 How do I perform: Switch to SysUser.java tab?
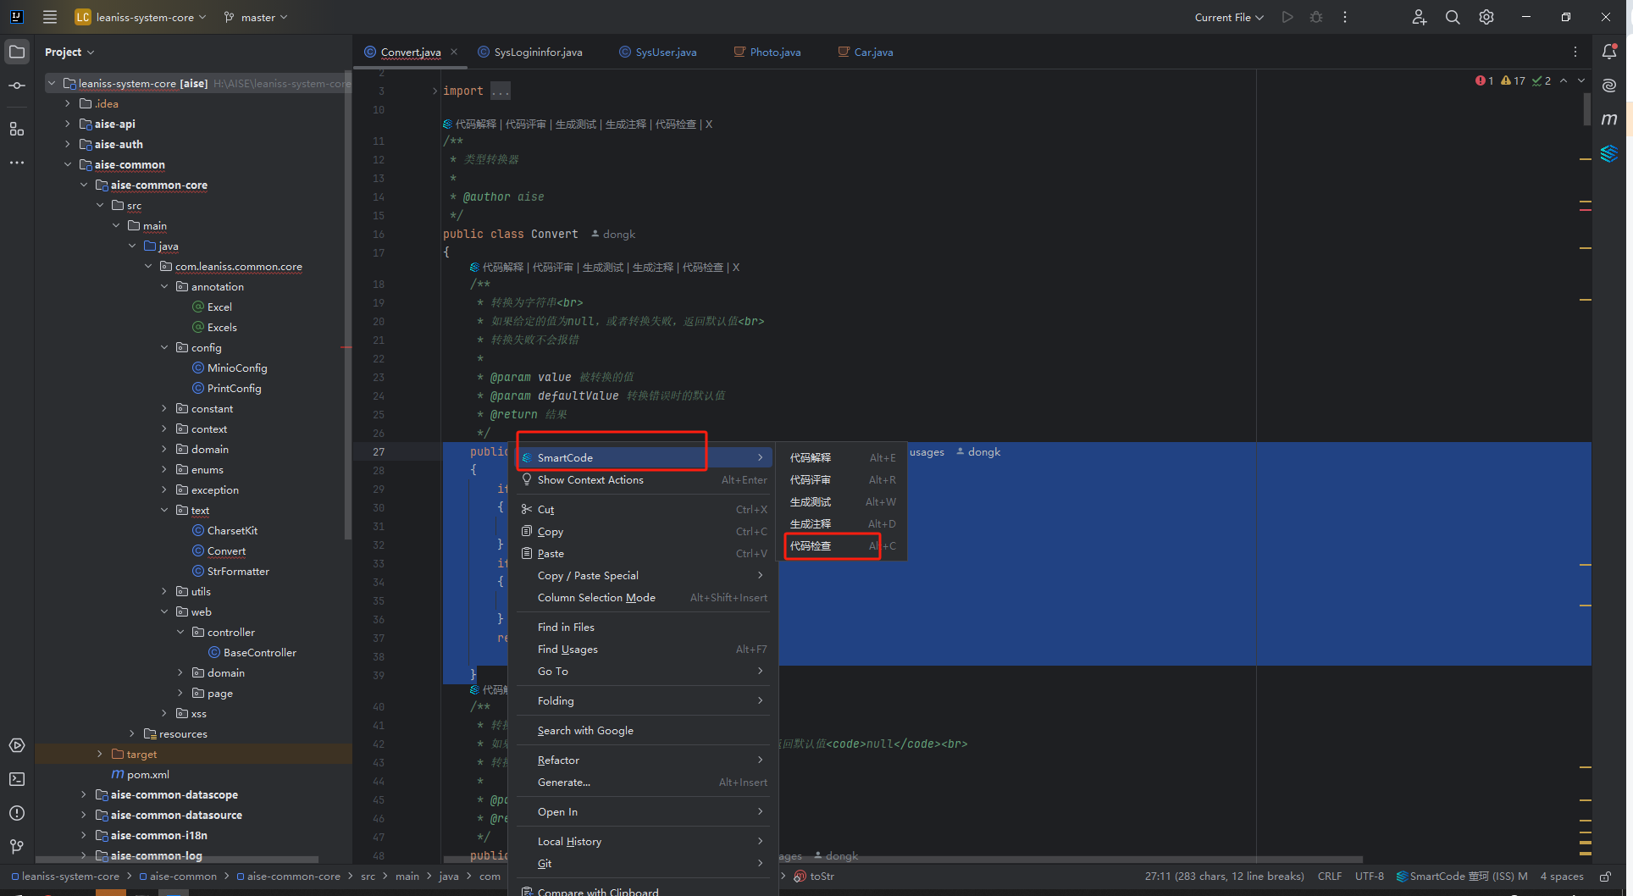658,52
